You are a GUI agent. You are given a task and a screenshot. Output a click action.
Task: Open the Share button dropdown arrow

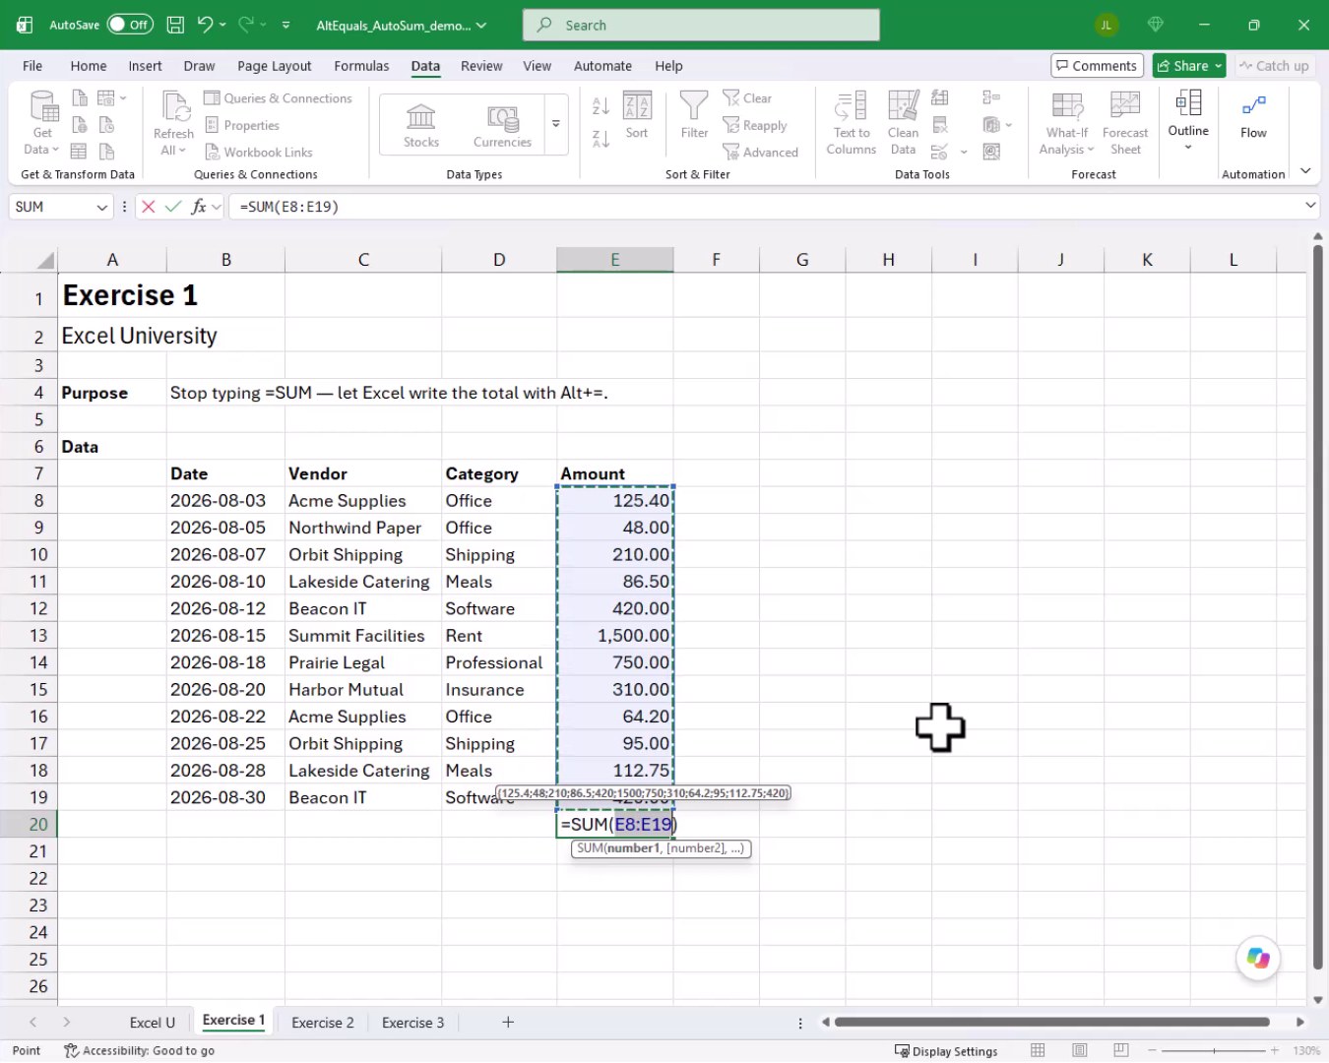tap(1218, 66)
